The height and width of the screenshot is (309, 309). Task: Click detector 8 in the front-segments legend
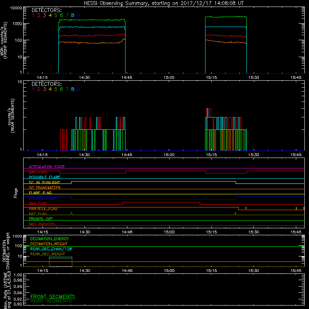pos(73,15)
